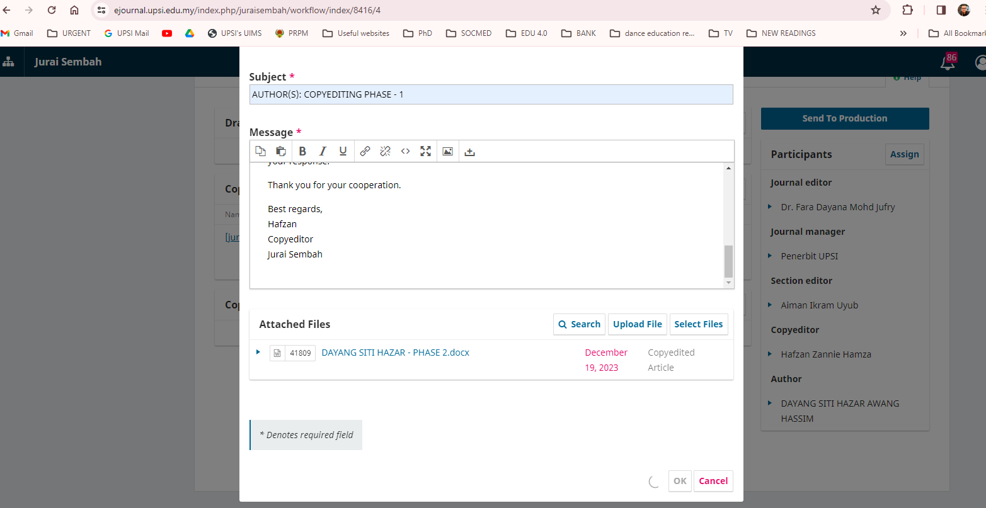Click the Subject input field
The image size is (986, 508).
(x=491, y=94)
